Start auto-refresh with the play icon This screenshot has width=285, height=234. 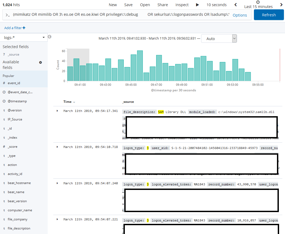pos(197,5)
